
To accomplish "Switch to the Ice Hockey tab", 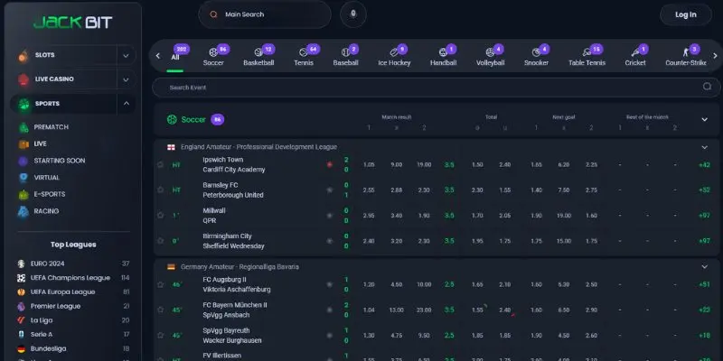I will coord(394,57).
